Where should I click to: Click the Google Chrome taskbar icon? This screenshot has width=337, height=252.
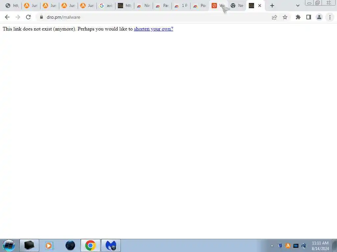(x=91, y=245)
